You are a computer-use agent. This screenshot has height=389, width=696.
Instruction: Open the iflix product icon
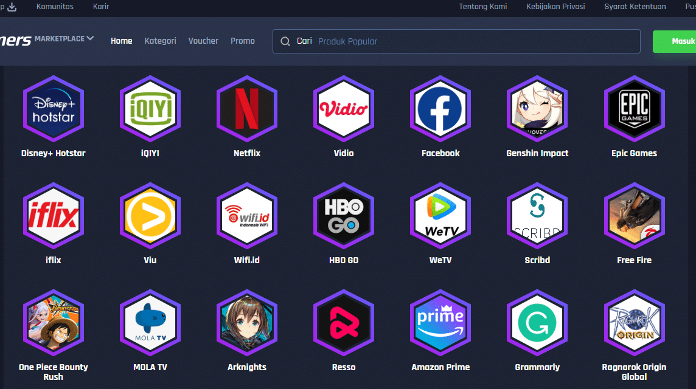click(x=54, y=216)
